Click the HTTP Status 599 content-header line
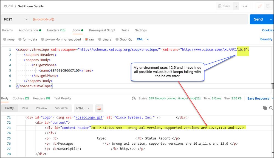Viewport: 274px width, 158px height. 144,128
